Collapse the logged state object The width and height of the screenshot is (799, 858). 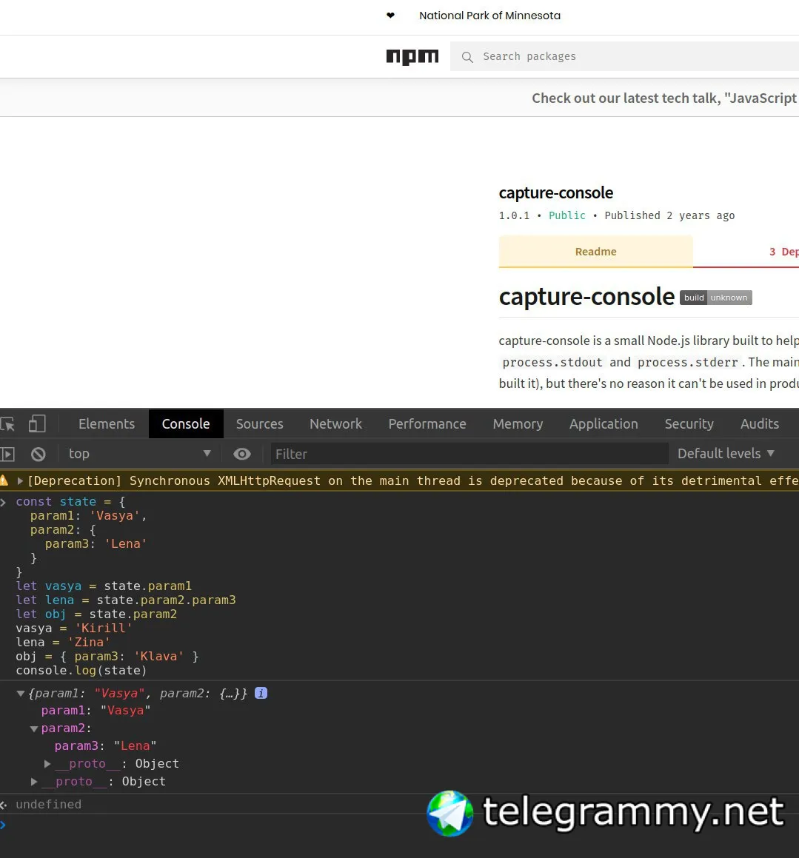[x=20, y=694]
